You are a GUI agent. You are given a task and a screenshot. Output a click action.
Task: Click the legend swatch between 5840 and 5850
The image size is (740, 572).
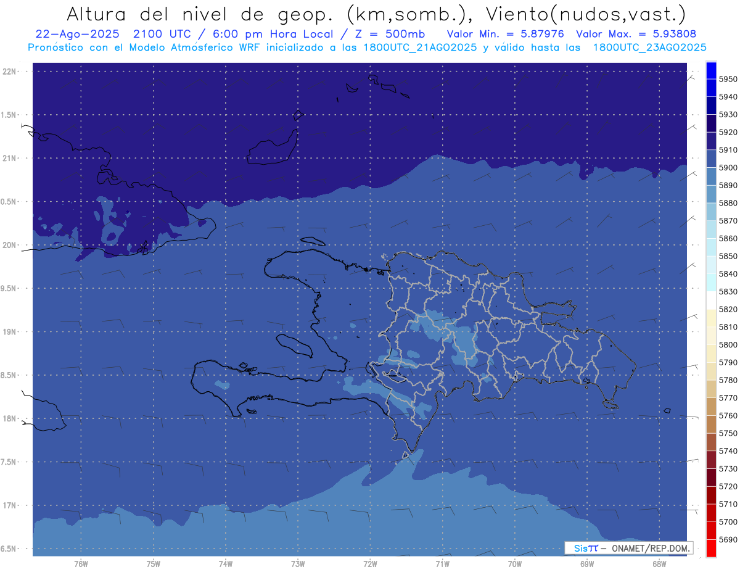711,265
